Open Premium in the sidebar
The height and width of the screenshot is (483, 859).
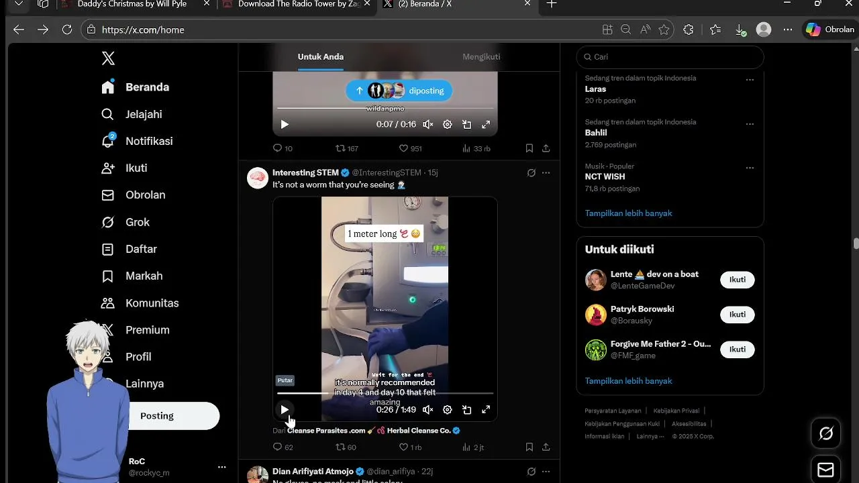147,329
